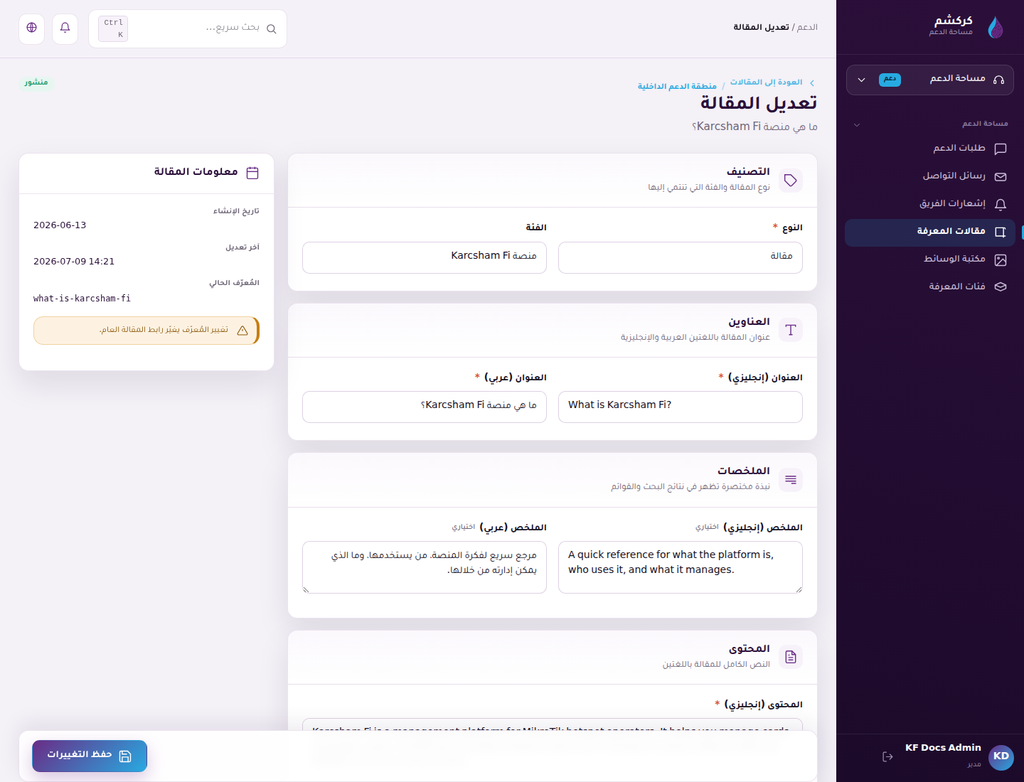Click the globe language switcher icon
The width and height of the screenshot is (1024, 782).
pyautogui.click(x=31, y=28)
